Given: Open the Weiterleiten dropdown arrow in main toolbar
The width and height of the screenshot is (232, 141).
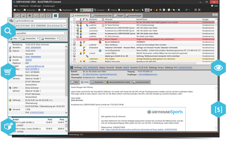Looking at the screenshot, I should [58, 10].
